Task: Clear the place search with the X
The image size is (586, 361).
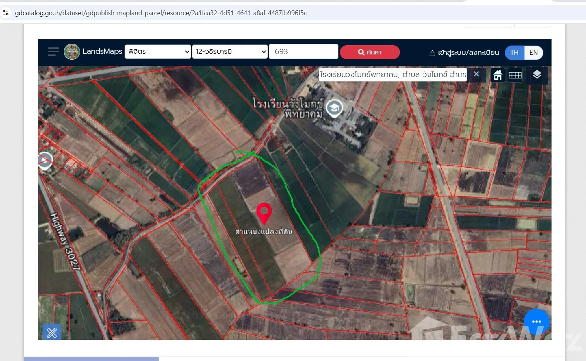Action: [476, 74]
